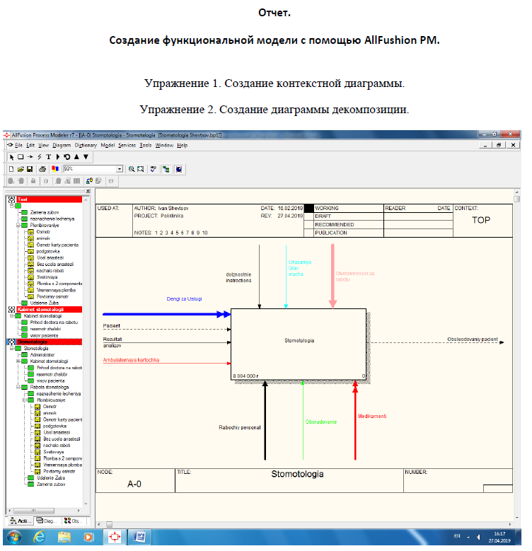Switch to the Objects tab in explorer

pos(74,521)
